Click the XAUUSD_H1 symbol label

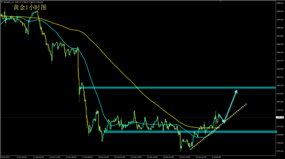tap(8, 2)
